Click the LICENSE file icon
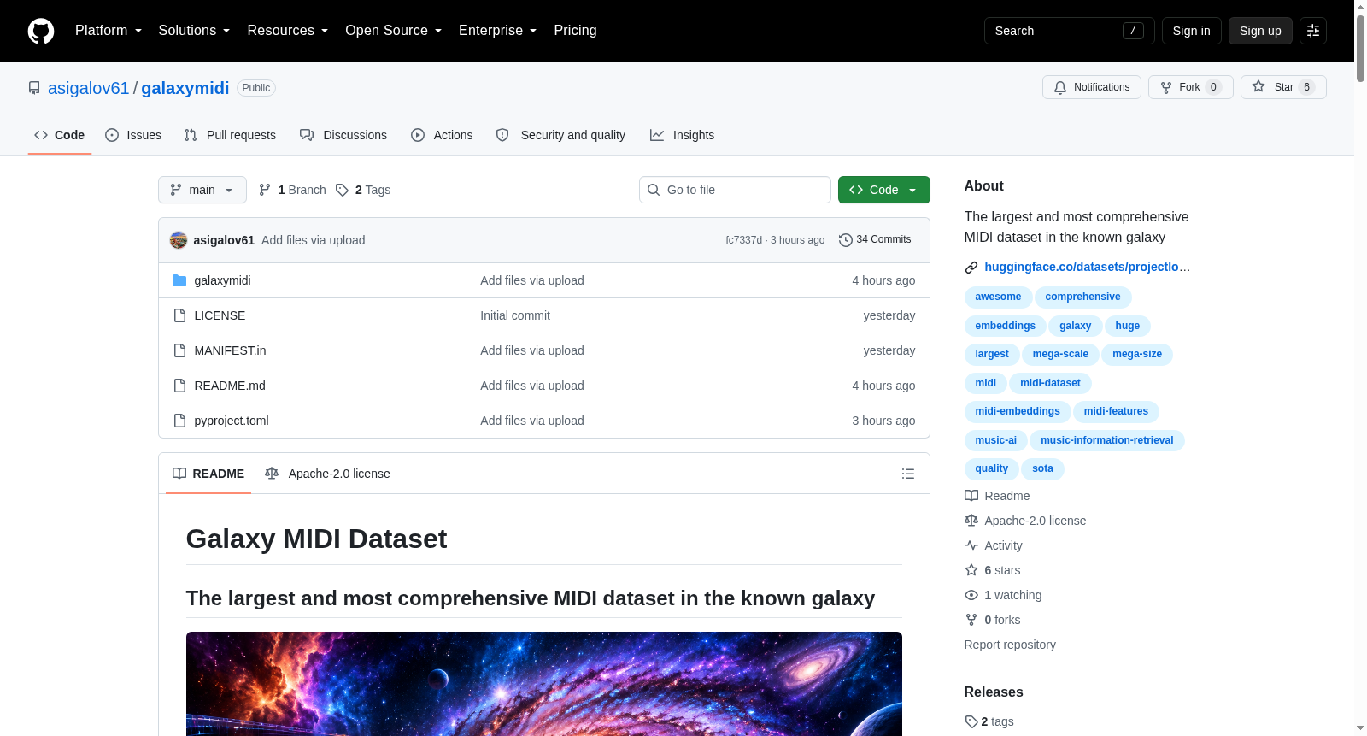The width and height of the screenshot is (1367, 736). tap(179, 315)
